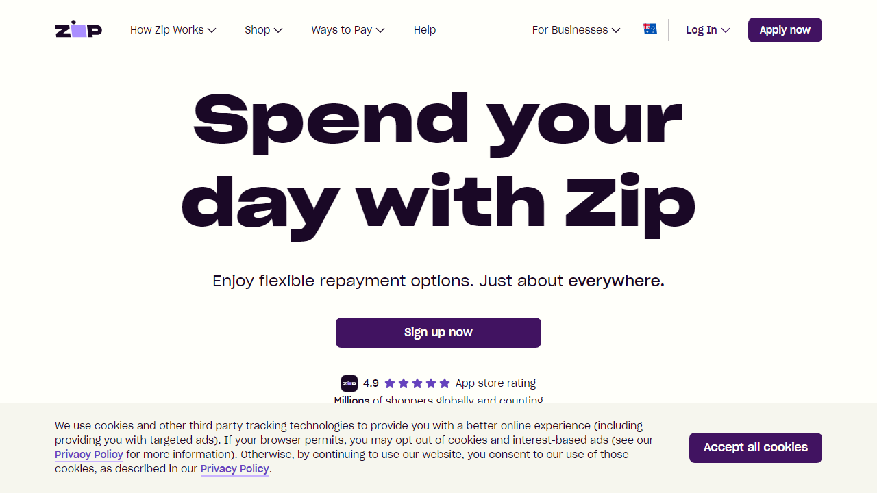Viewport: 877px width, 493px height.
Task: Open the first Privacy Policy link
Action: 88,454
